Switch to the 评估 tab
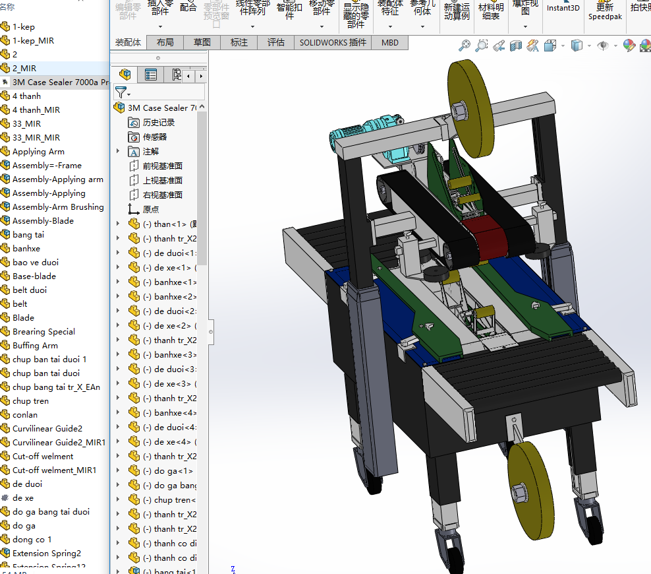This screenshot has height=574, width=651. coord(276,42)
